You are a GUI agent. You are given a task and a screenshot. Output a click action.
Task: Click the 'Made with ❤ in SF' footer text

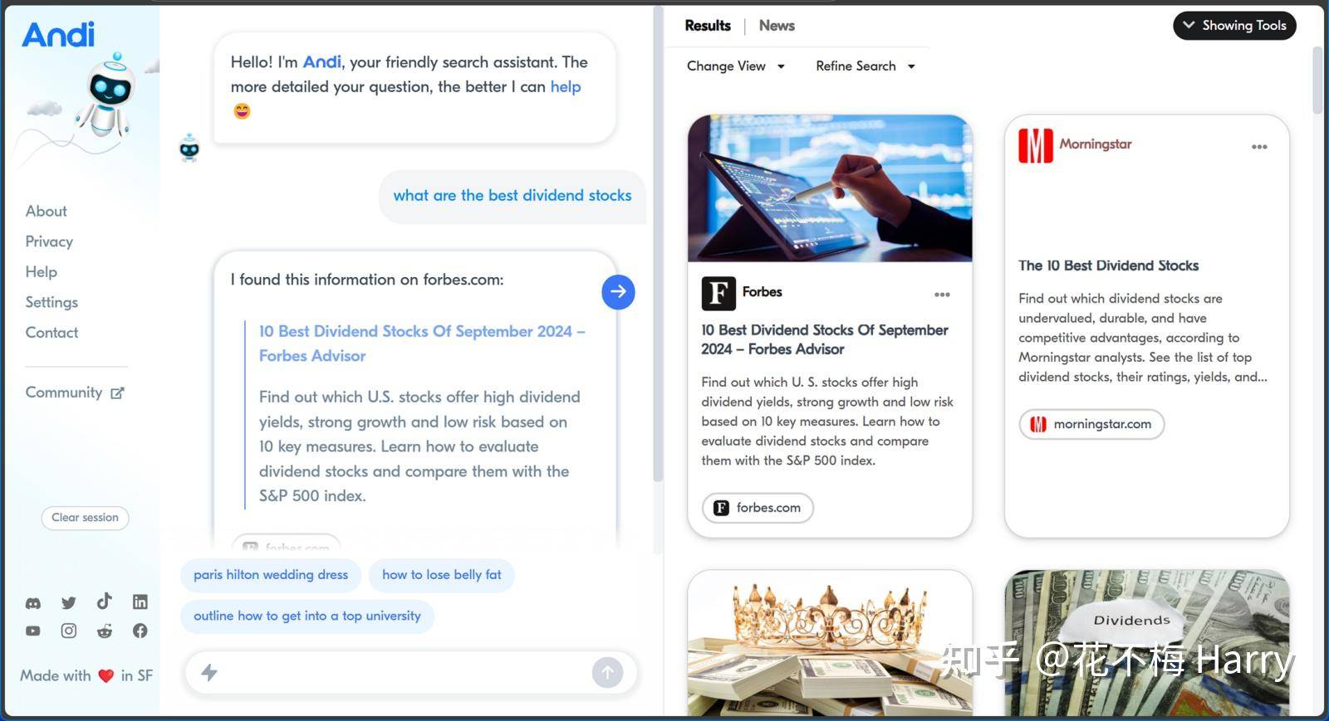coord(86,676)
